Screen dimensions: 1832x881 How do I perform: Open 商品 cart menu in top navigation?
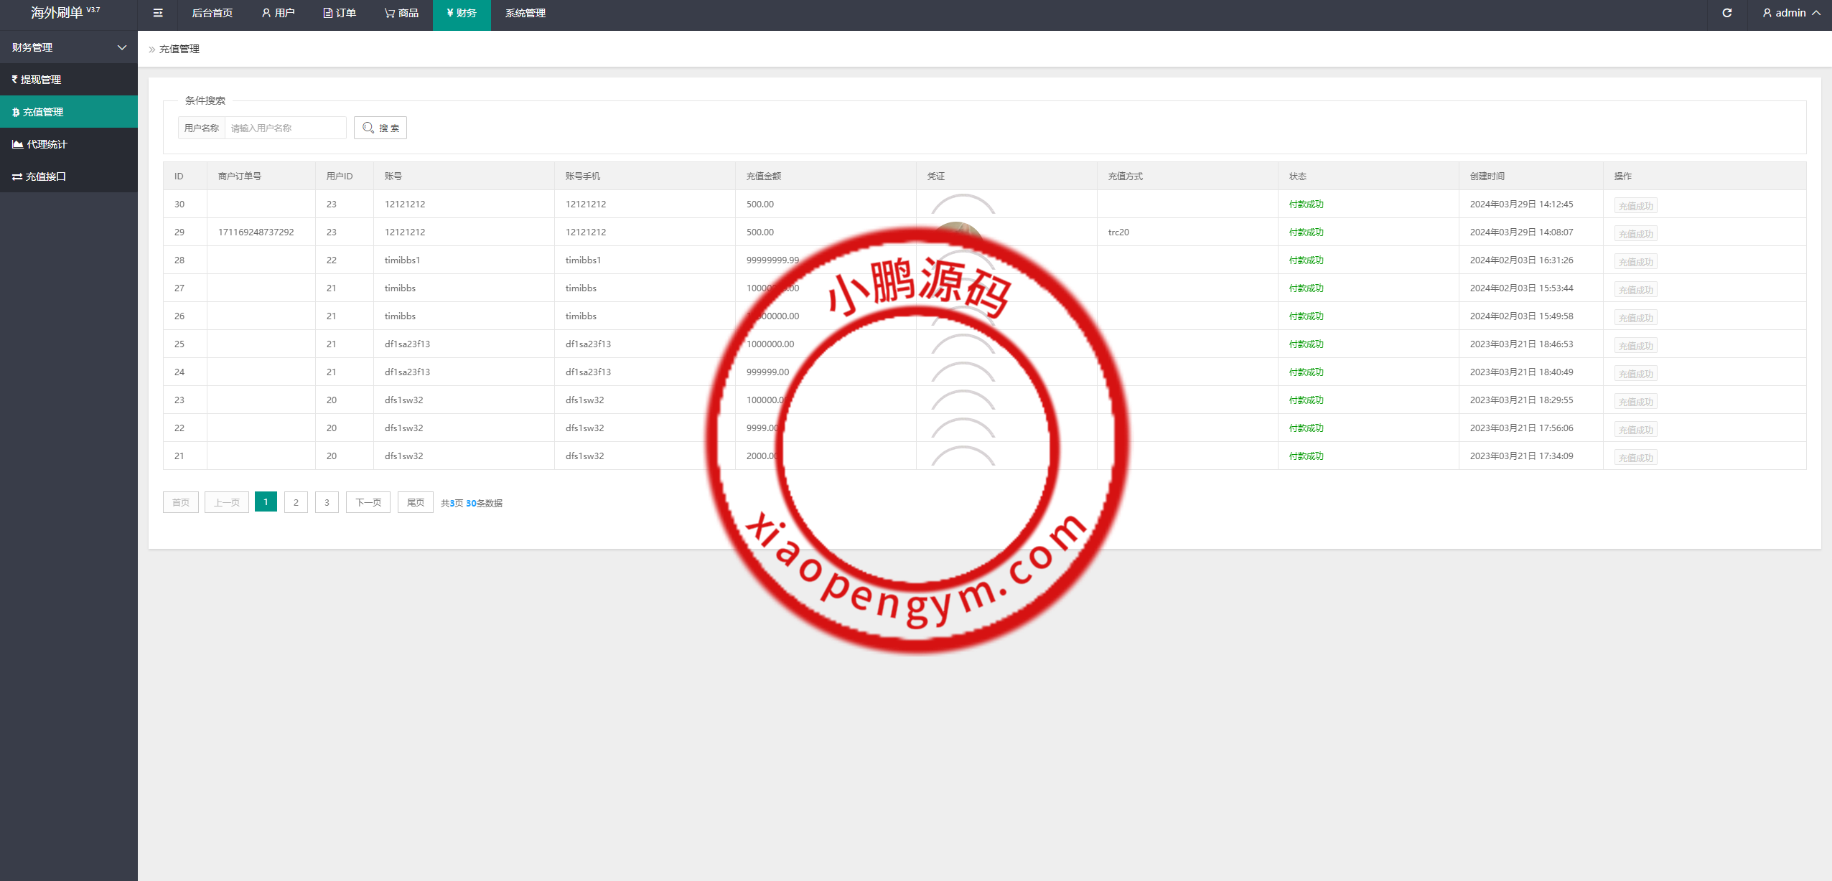pyautogui.click(x=401, y=13)
